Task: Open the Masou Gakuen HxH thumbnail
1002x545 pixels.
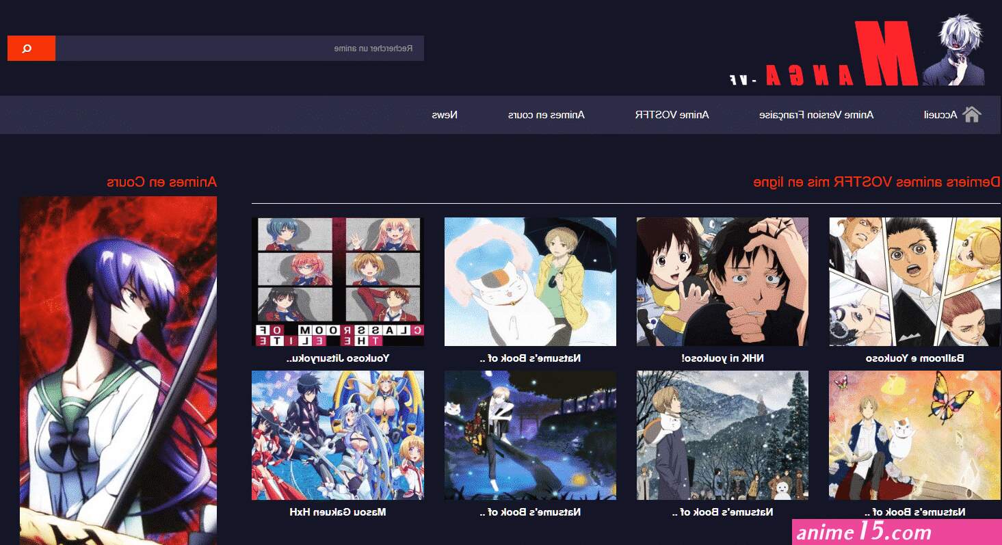Action: (x=338, y=435)
